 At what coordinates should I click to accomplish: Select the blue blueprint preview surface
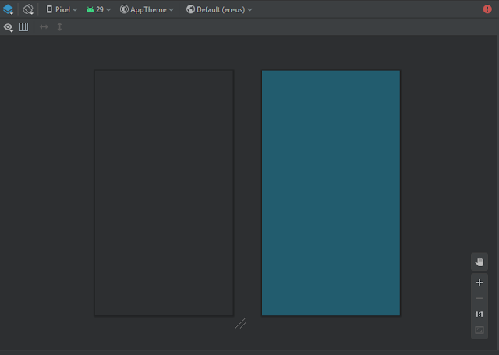click(x=331, y=193)
